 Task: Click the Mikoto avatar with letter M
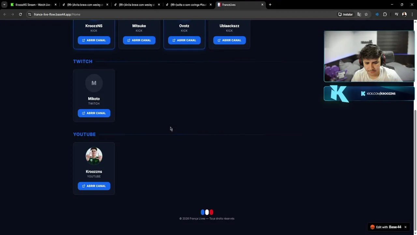point(94,83)
